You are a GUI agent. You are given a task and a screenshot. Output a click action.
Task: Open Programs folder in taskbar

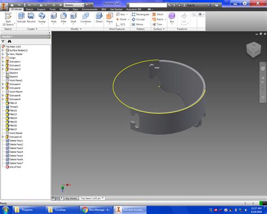pyautogui.click(x=27, y=209)
